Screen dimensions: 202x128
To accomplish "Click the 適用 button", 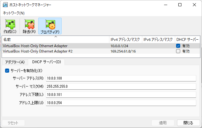I will click(x=163, y=123).
